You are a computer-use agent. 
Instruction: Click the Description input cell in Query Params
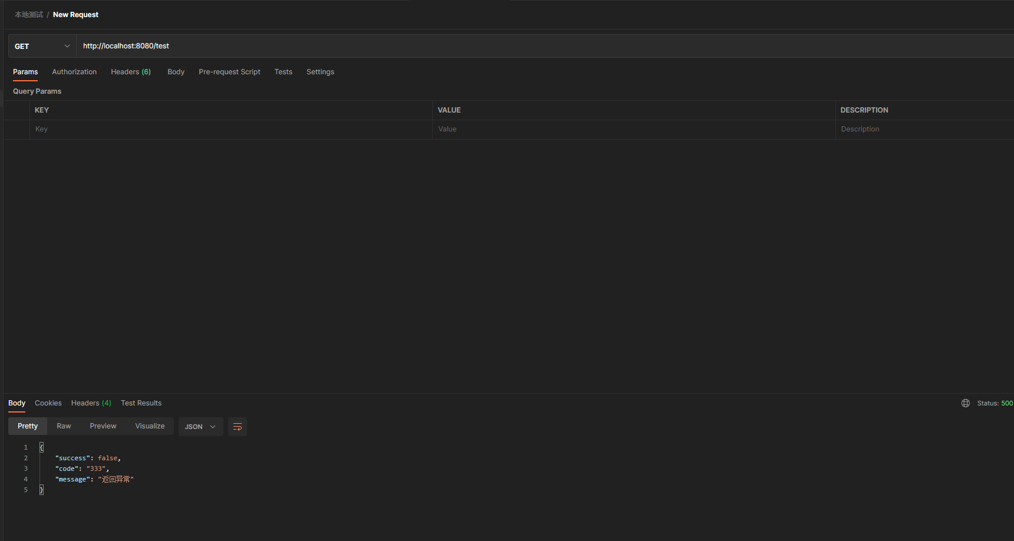(x=924, y=129)
